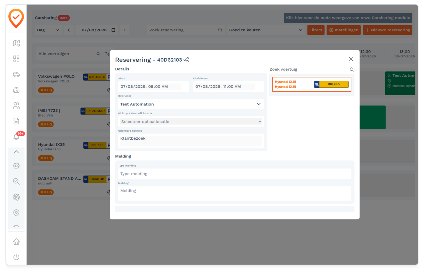The width and height of the screenshot is (424, 272).
Task: Open the Goed te keuren dropdown
Action: [x=266, y=30]
